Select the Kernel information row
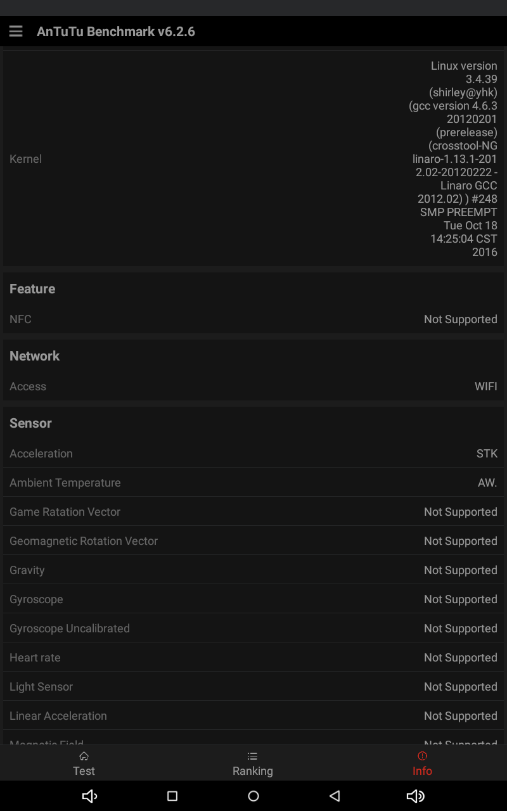This screenshot has width=507, height=811. 253,158
